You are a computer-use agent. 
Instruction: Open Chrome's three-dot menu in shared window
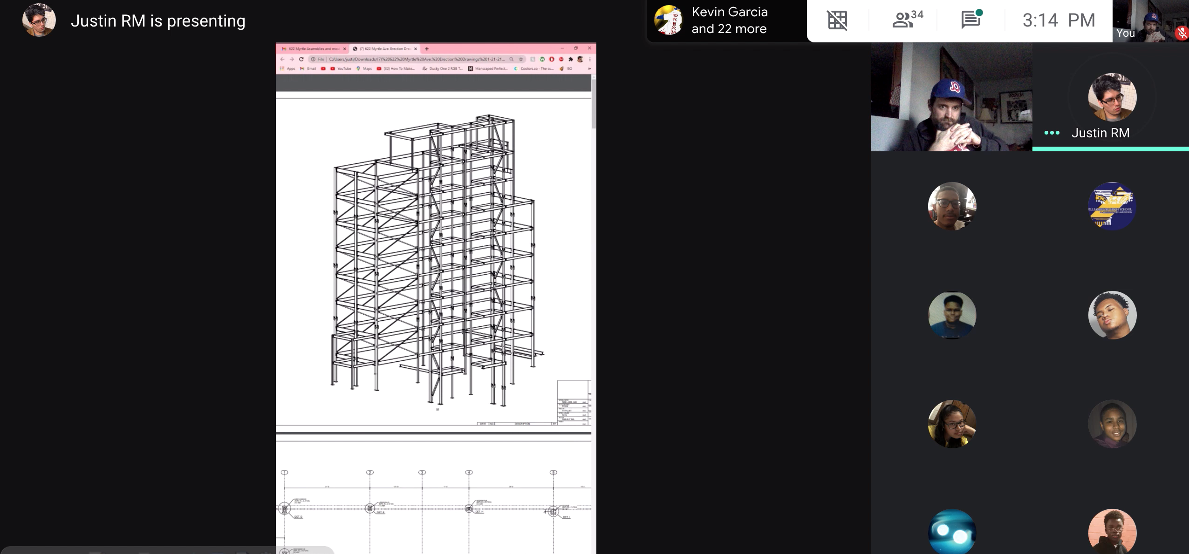pos(590,59)
